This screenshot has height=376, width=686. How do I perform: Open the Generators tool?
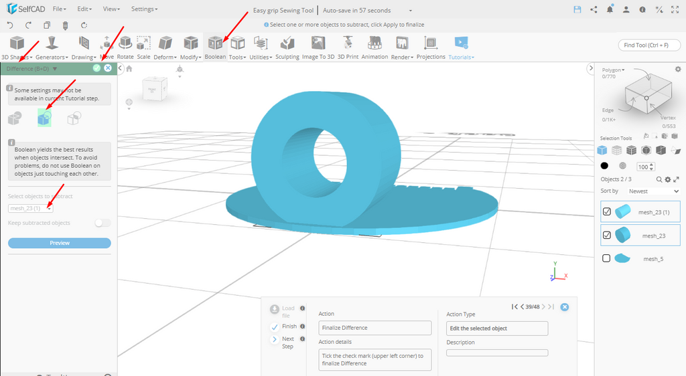pyautogui.click(x=52, y=48)
